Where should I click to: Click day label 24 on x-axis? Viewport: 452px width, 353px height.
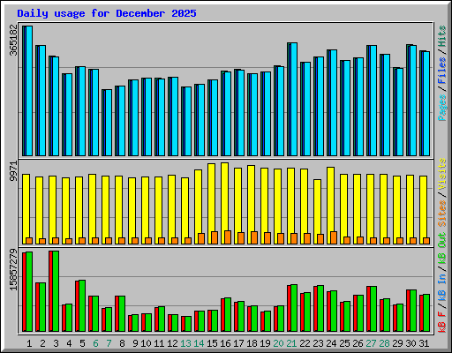pos(331,343)
